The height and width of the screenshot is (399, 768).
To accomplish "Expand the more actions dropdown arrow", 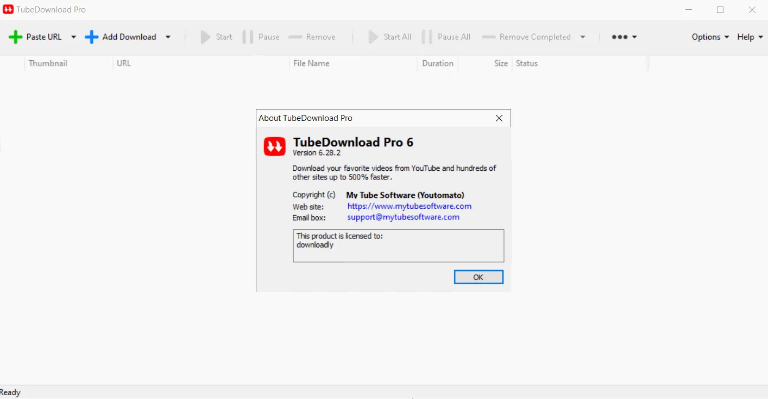I will coord(634,37).
